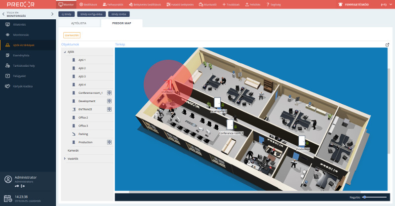Open the Monitor menu
The image size is (395, 206).
(66, 4)
